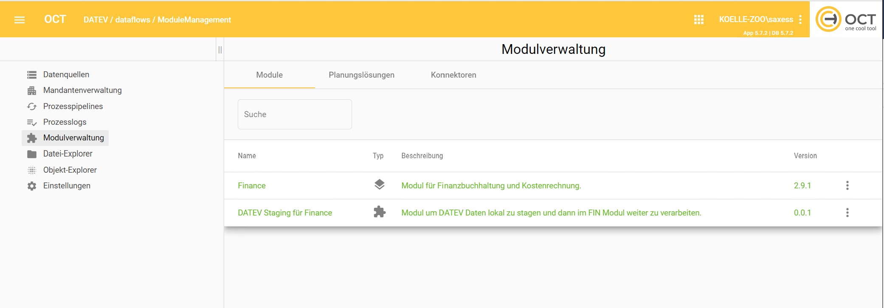The image size is (884, 308).
Task: Open DATEV Staging für Finance module
Action: [284, 213]
